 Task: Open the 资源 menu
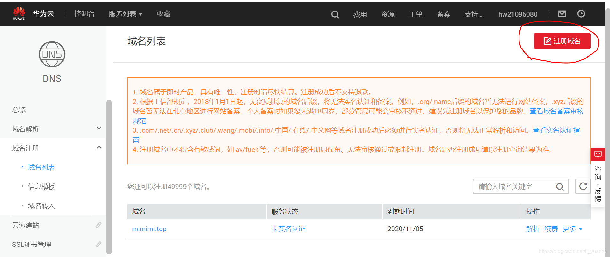point(388,14)
